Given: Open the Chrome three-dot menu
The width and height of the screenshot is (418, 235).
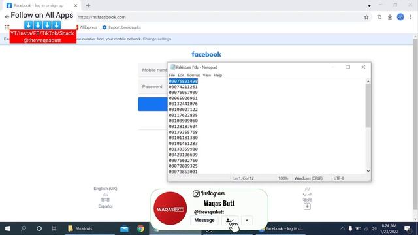Looking at the screenshot, I should (x=411, y=17).
